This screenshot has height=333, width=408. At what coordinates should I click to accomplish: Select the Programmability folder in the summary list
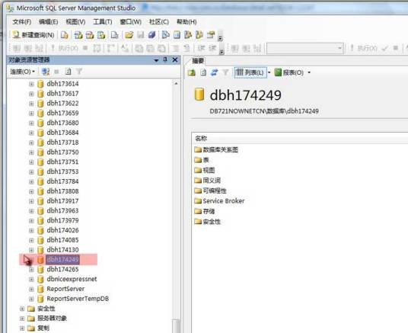click(210, 191)
